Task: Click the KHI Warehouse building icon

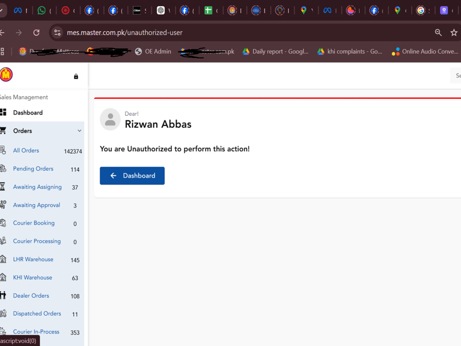Action: tap(3, 277)
